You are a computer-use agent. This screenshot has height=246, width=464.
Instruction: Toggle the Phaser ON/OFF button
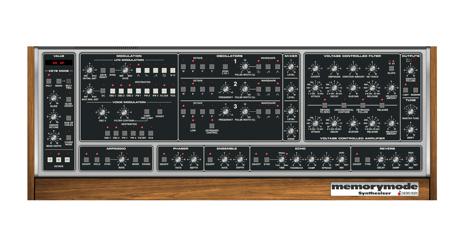click(164, 159)
